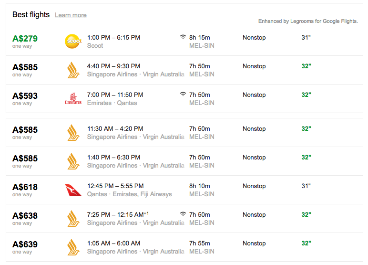Select the A$639 overnight flight price
The height and width of the screenshot is (265, 368).
[25, 244]
